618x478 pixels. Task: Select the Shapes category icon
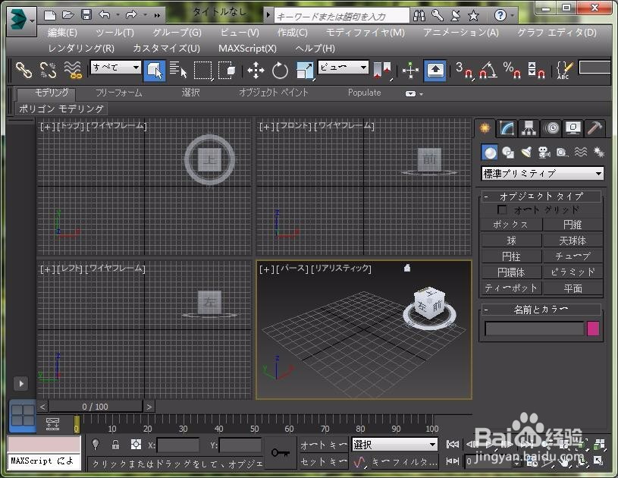(507, 153)
